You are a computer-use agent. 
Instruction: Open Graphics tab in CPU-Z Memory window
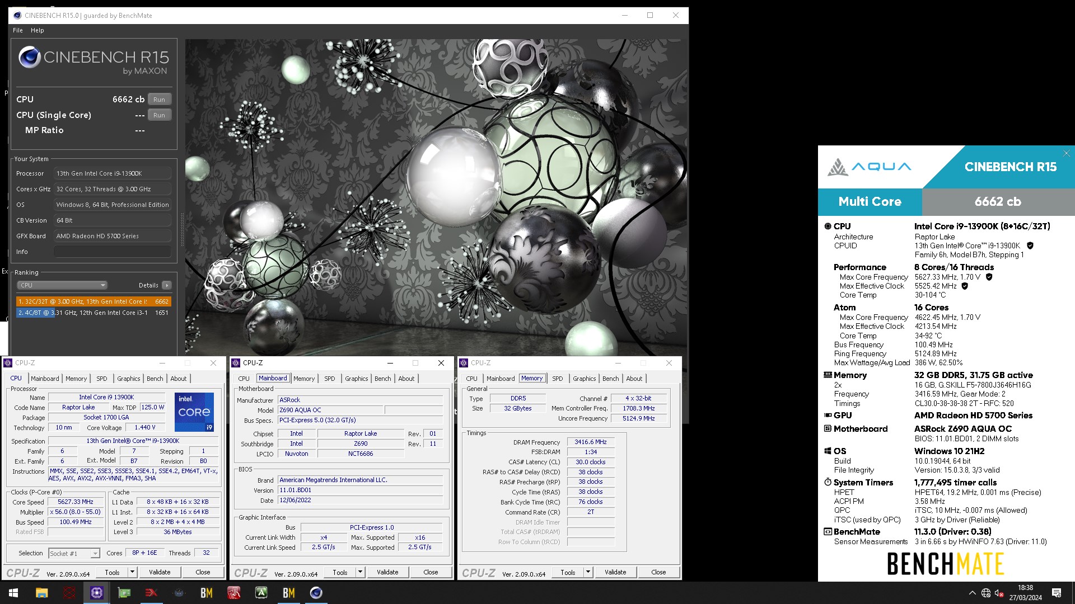(585, 379)
